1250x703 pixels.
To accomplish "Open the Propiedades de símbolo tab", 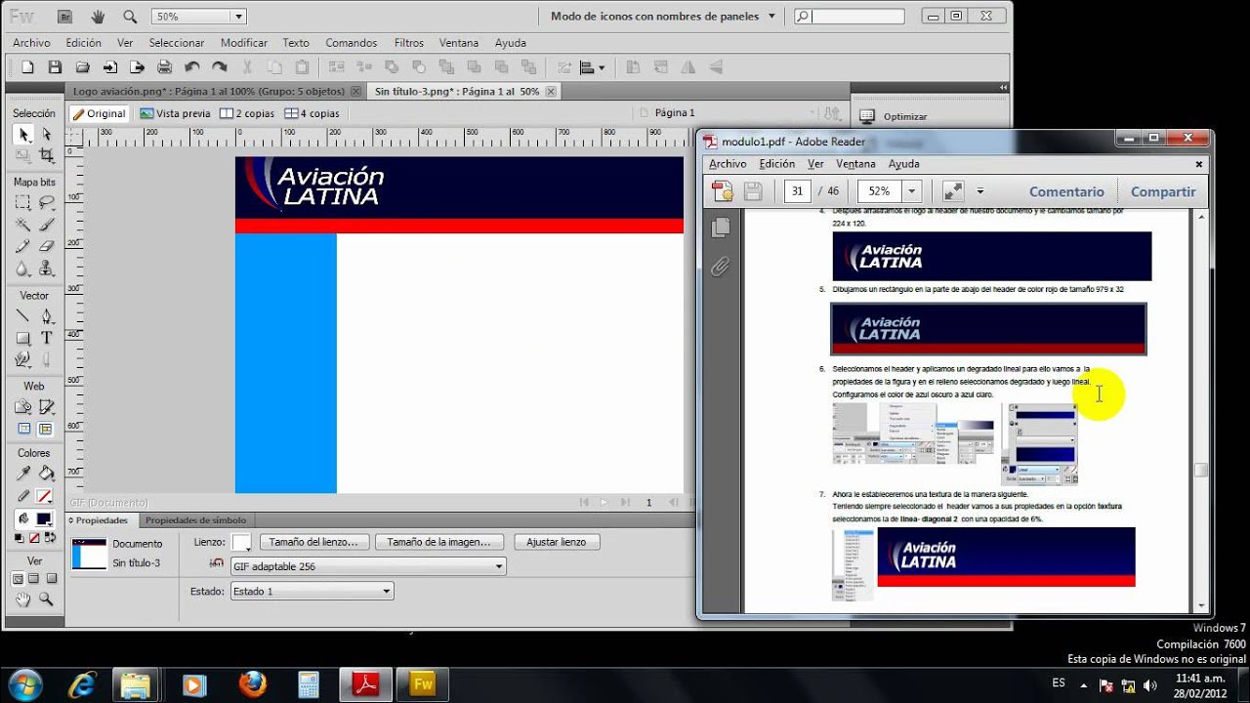I will coord(195,520).
